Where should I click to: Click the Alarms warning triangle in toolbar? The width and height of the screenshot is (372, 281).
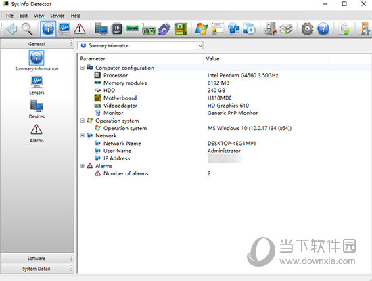(x=80, y=29)
